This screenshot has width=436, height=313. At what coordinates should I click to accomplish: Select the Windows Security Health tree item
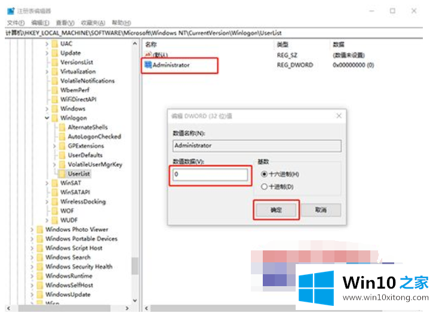point(79,266)
